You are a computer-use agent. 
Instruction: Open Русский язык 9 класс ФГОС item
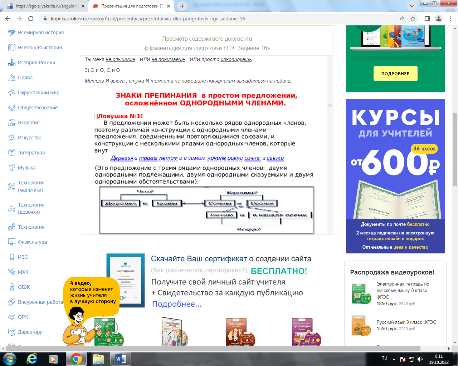(406, 322)
